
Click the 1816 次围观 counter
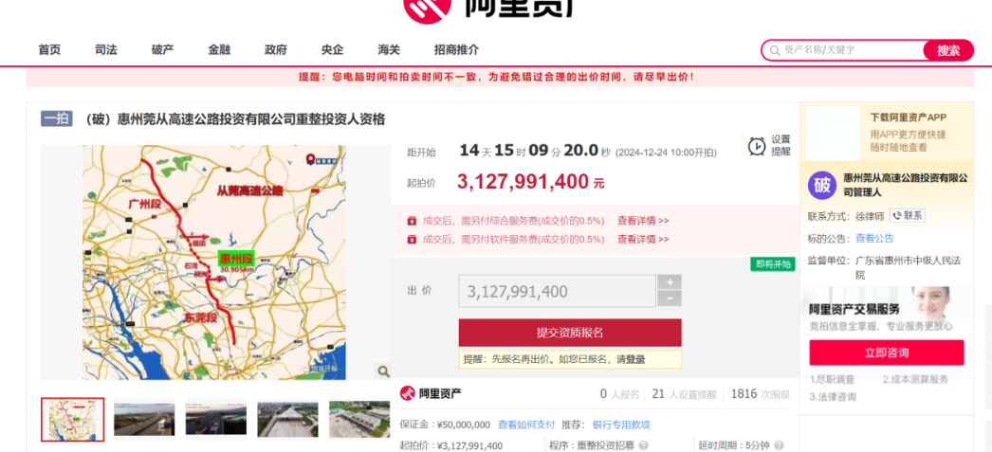click(760, 394)
